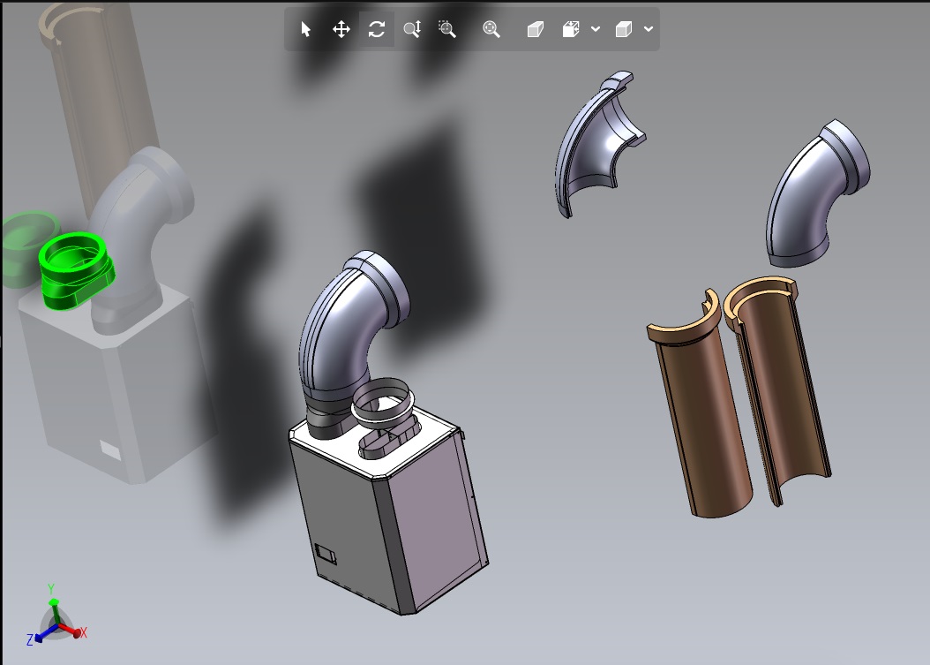This screenshot has width=930, height=665.
Task: Click the small rectangular plate on gray box
Action: pos(325,554)
